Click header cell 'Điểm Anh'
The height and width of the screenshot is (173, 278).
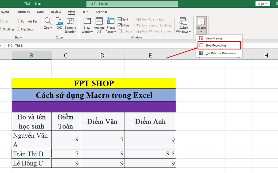pos(150,122)
